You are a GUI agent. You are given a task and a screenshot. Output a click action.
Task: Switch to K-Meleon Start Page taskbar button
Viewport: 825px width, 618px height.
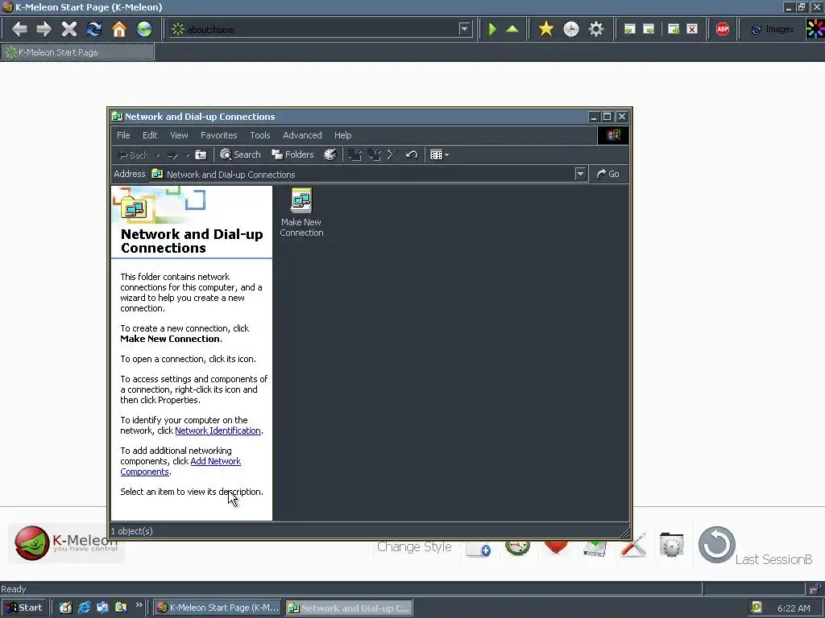[218, 608]
